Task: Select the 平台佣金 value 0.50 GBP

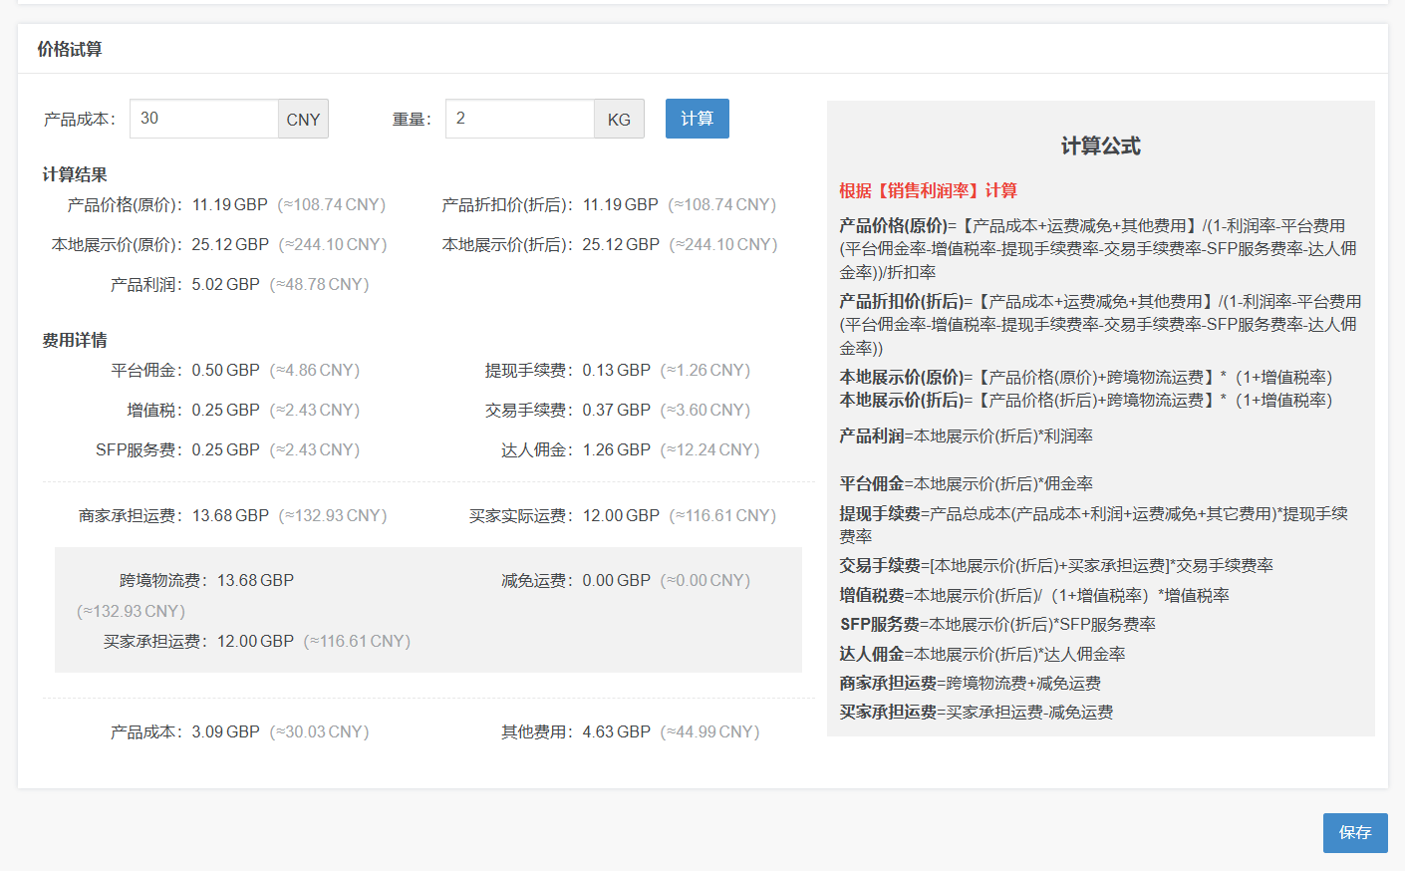Action: coord(225,370)
